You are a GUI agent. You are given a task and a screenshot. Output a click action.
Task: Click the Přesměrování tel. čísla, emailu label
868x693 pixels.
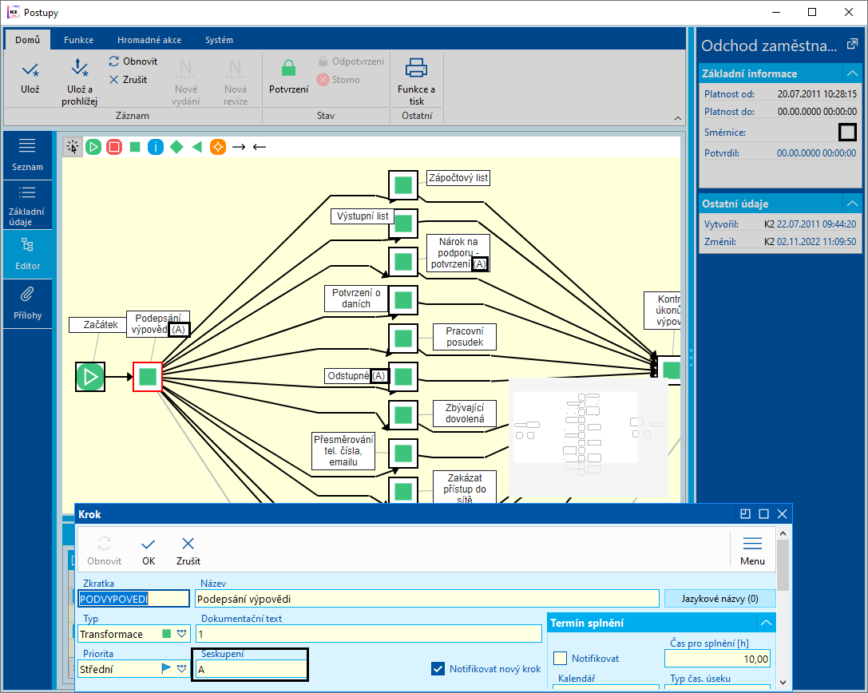(x=343, y=450)
